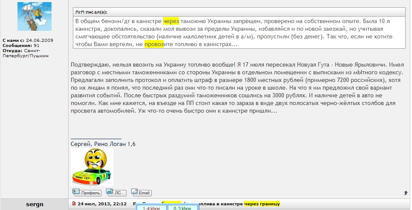Click the 1.4 kbps speed indicator
Viewport: 412px width, 210px height.
(151, 208)
